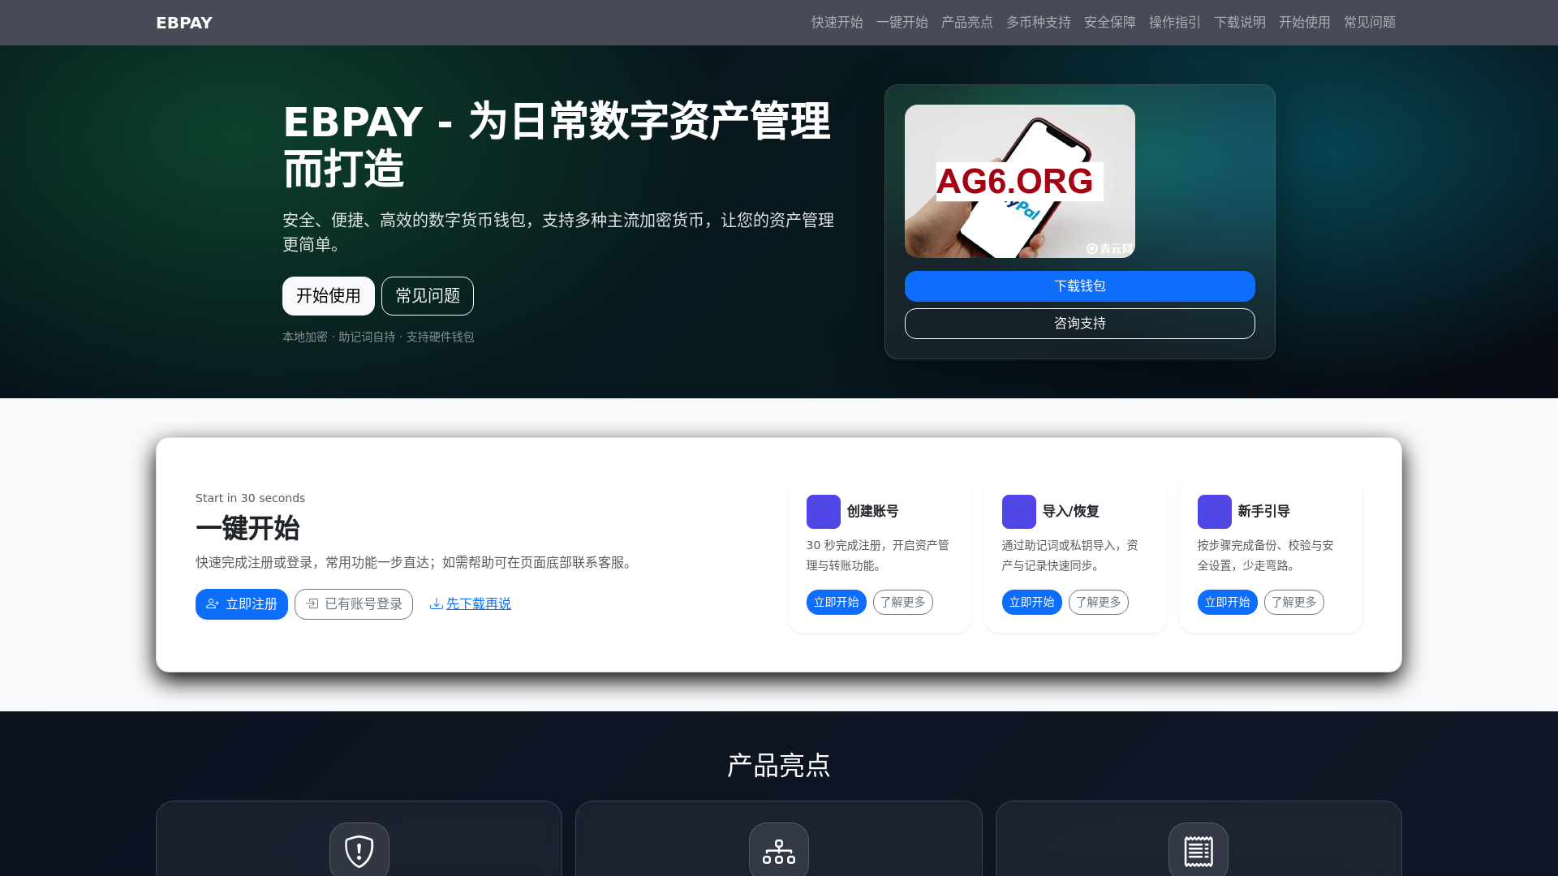The height and width of the screenshot is (876, 1558).
Task: Select 产品亮点 in the navigation bar
Action: point(966,23)
